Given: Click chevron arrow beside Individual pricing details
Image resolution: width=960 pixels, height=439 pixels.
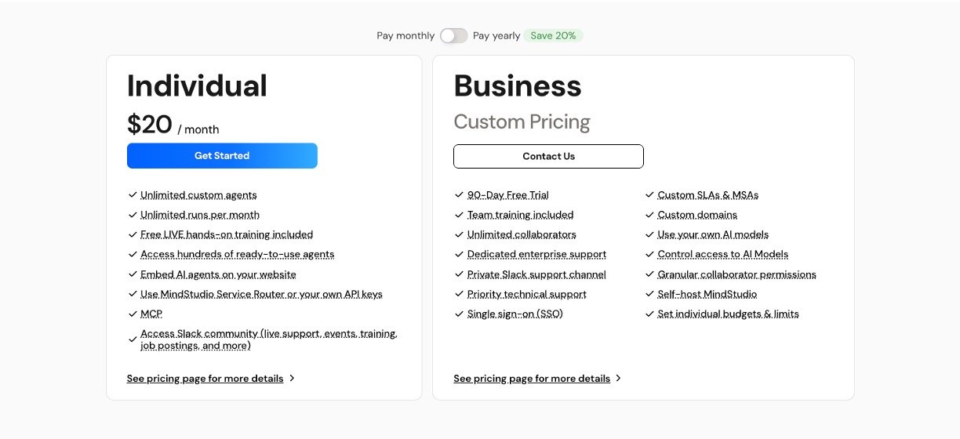Looking at the screenshot, I should click(x=292, y=378).
